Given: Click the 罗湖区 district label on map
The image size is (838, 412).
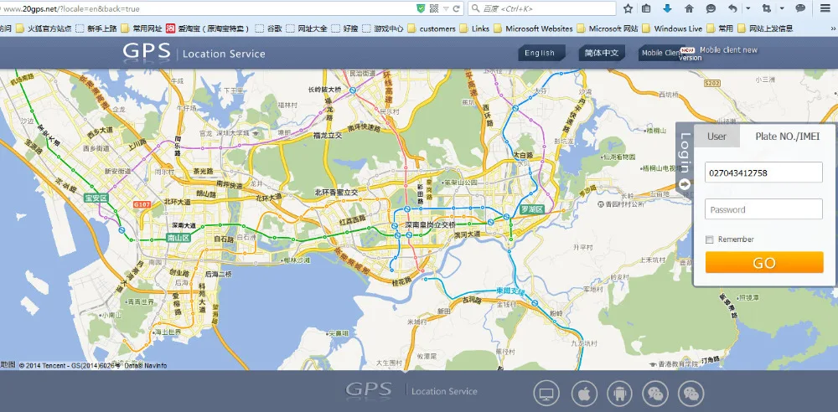Looking at the screenshot, I should (532, 209).
